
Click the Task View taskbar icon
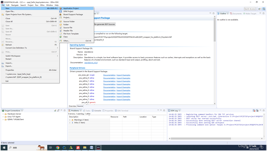(51, 148)
